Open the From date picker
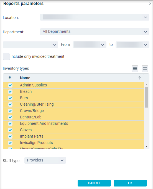Viewport: 153px width, 189px height. click(90, 45)
